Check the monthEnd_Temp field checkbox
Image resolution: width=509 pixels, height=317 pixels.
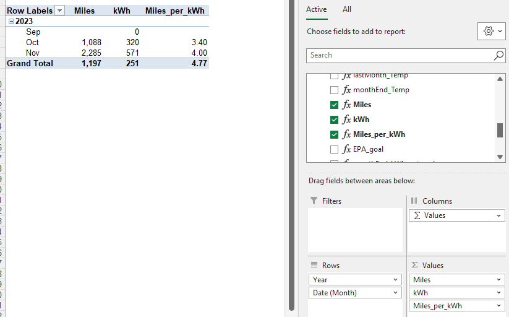(334, 90)
